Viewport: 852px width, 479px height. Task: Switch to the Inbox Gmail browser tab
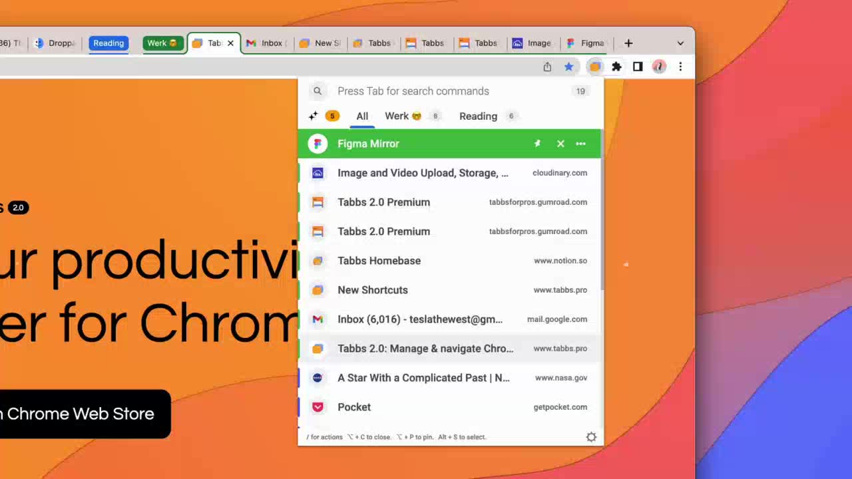click(266, 43)
